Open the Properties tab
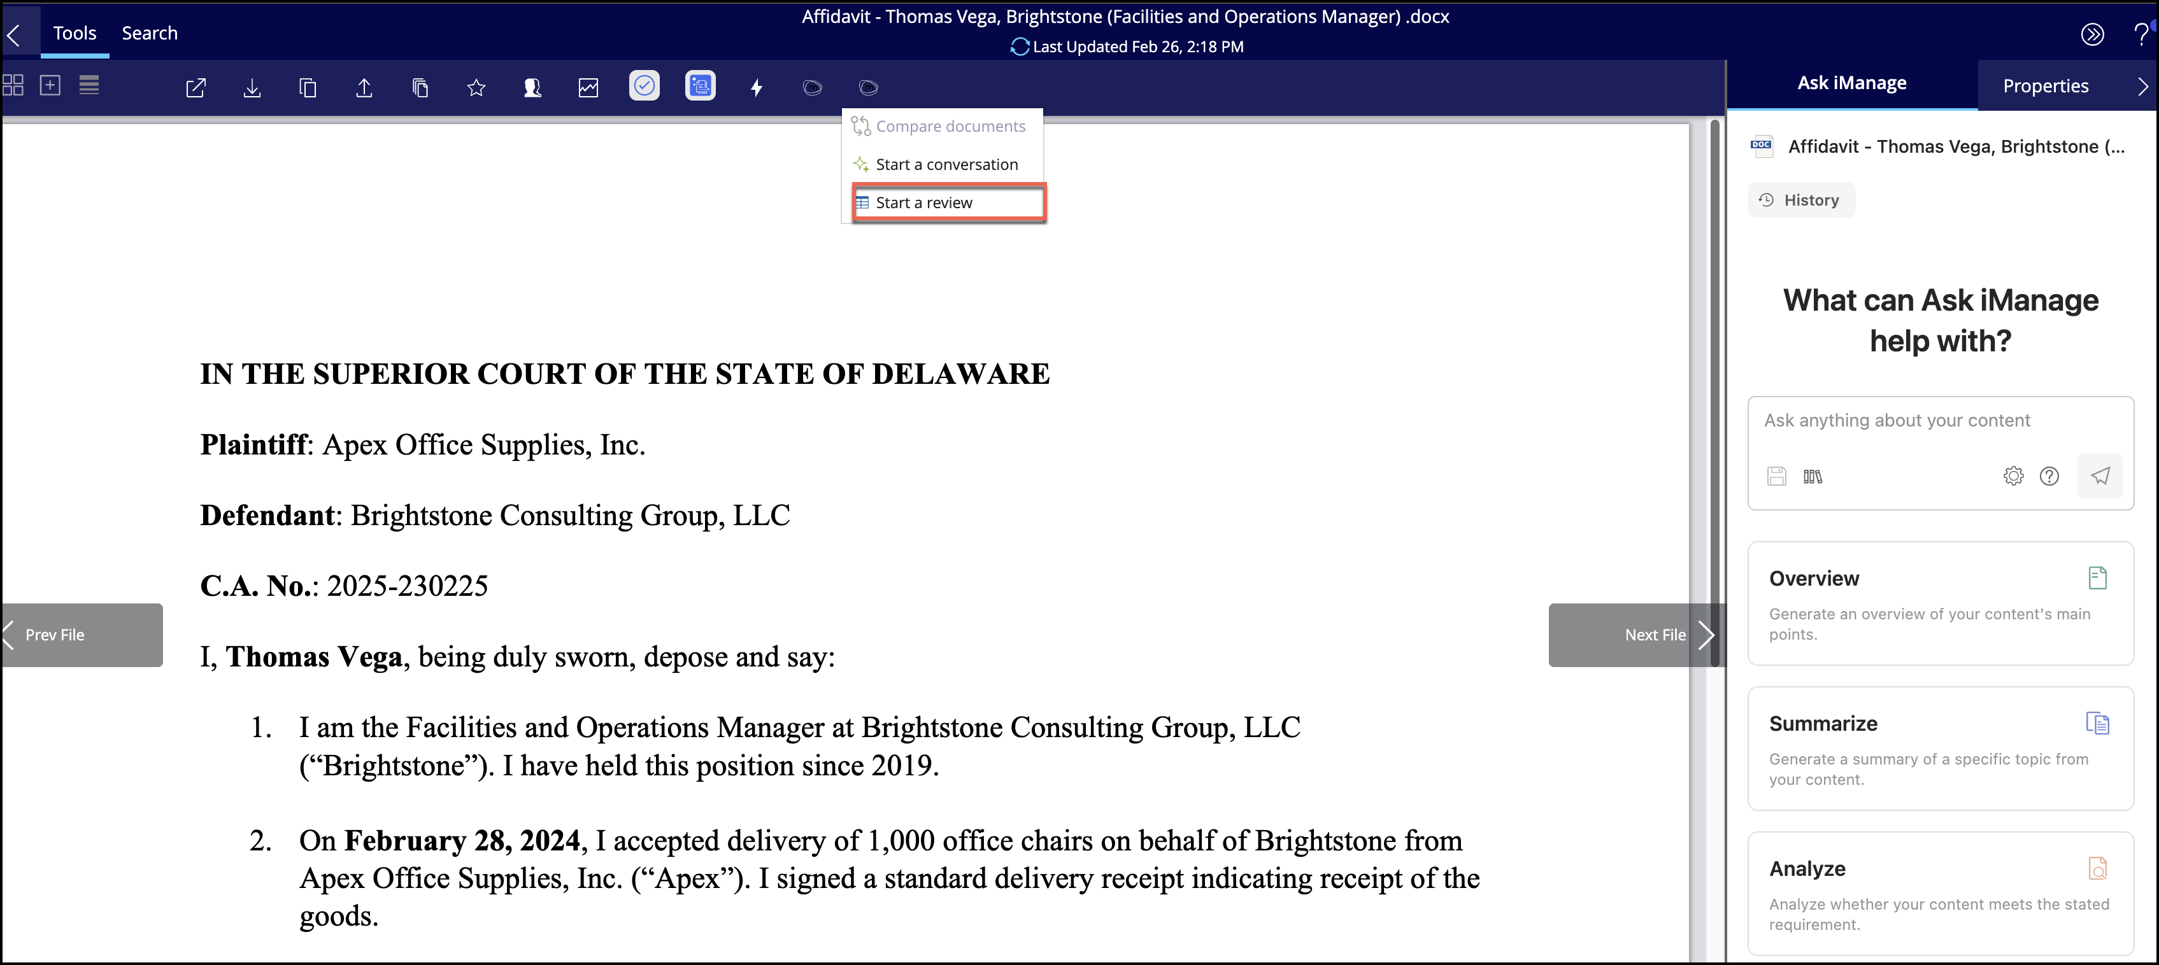 (2045, 87)
